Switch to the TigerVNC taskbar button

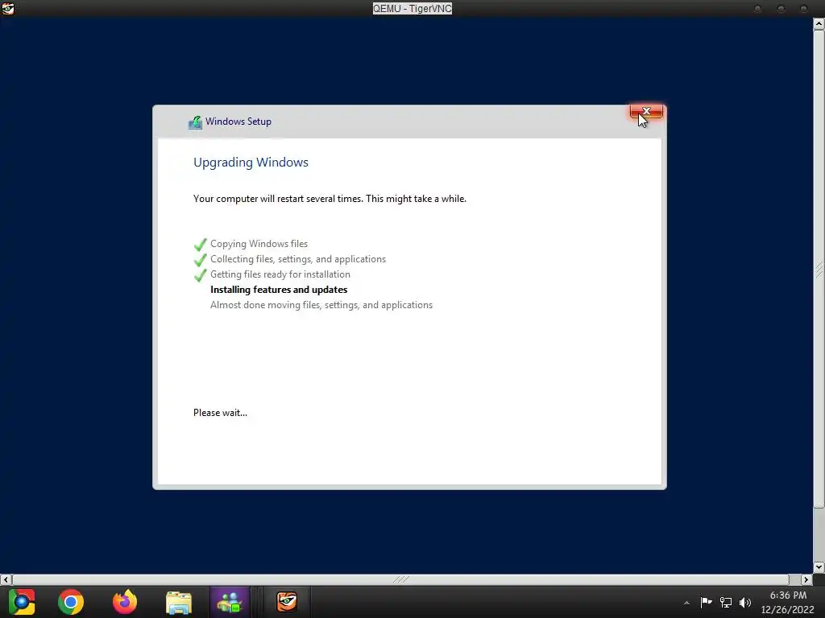click(x=287, y=602)
